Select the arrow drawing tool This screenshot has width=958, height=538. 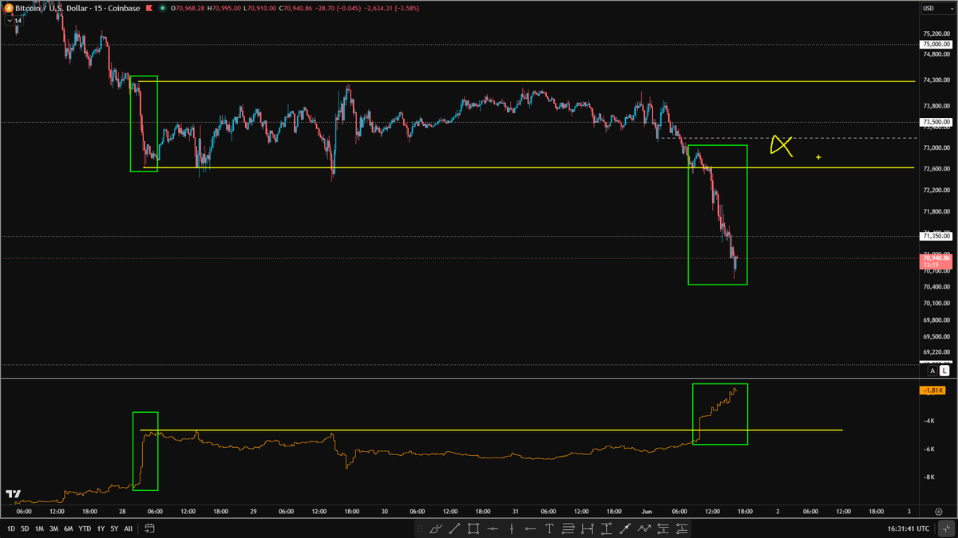625,528
